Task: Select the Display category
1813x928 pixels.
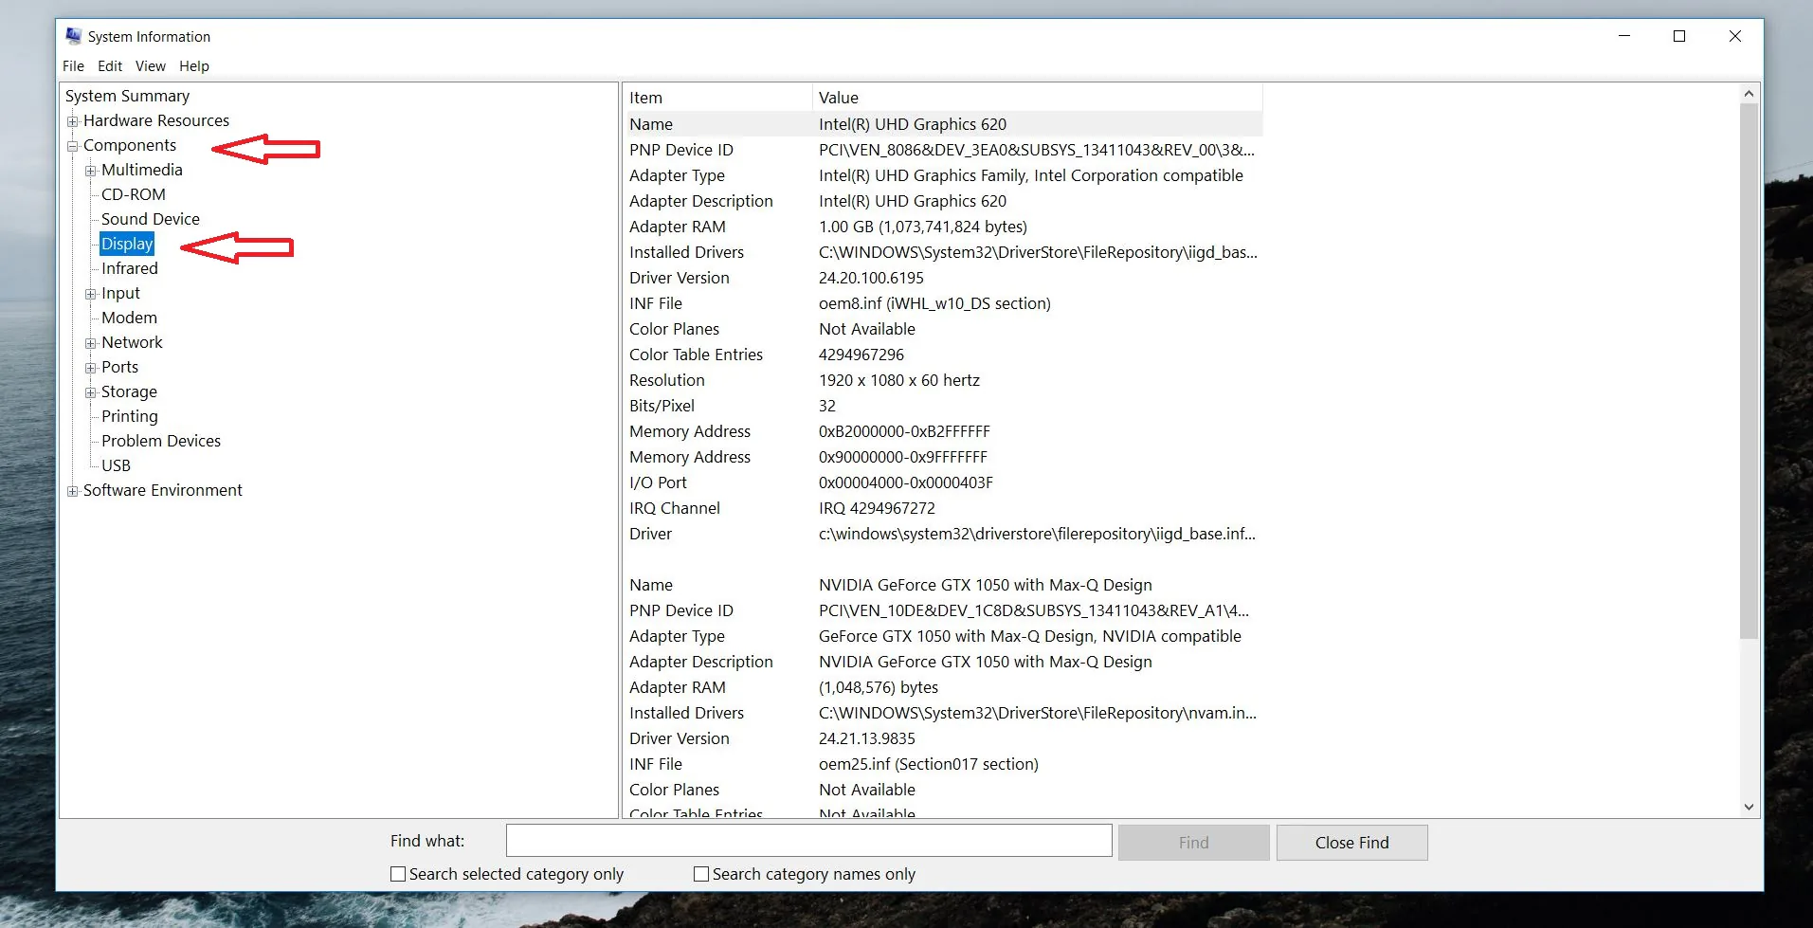Action: [x=127, y=244]
